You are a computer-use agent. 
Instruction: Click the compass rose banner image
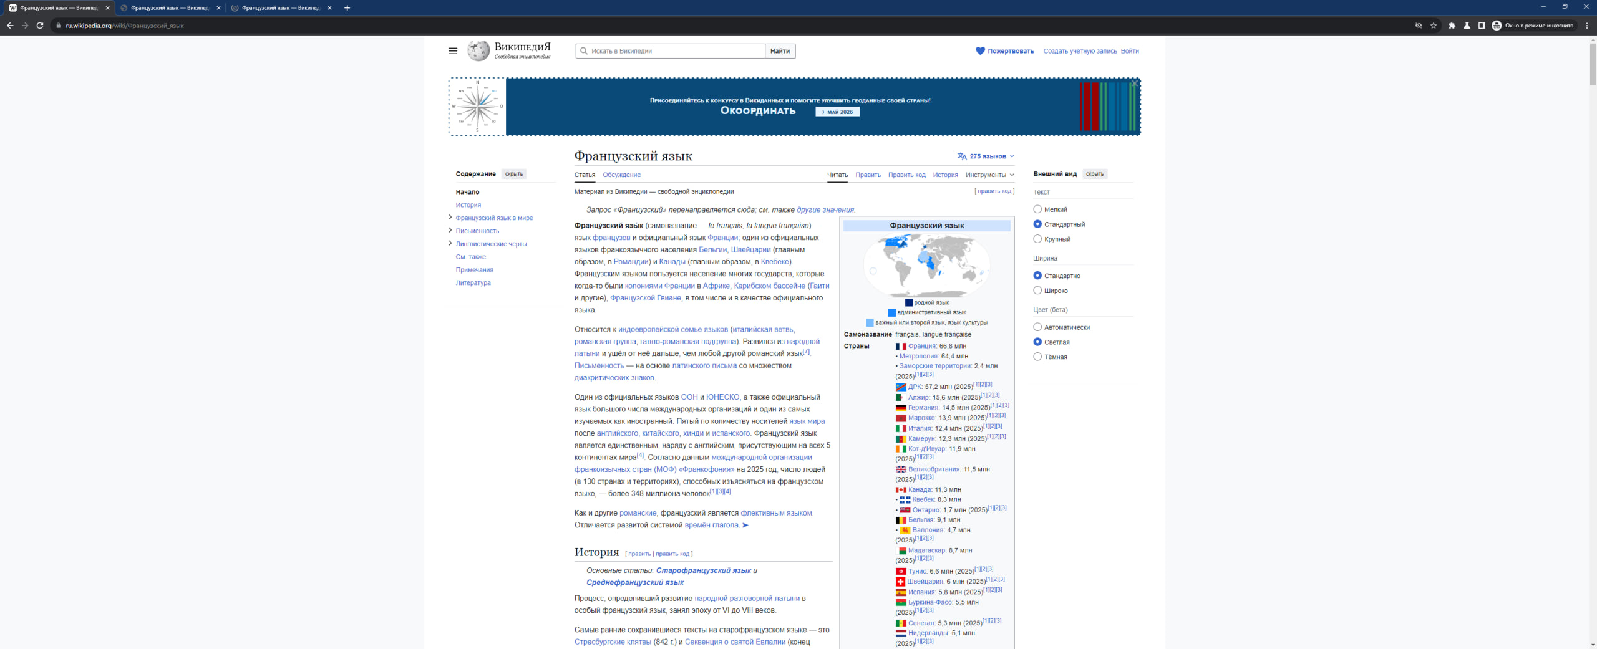click(477, 107)
